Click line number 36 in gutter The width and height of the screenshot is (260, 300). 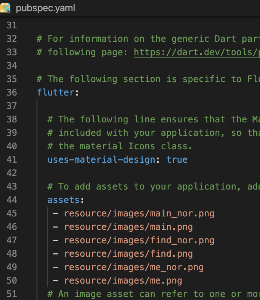click(12, 93)
